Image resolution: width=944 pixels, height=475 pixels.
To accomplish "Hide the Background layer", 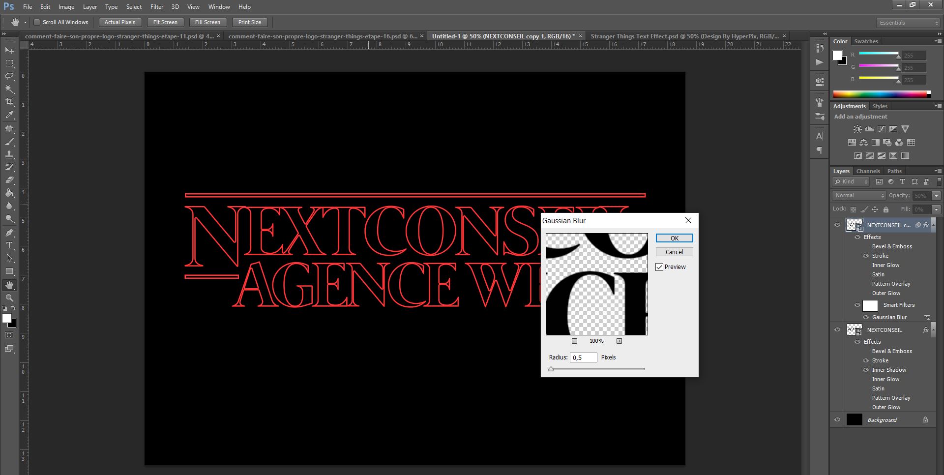I will coord(837,420).
